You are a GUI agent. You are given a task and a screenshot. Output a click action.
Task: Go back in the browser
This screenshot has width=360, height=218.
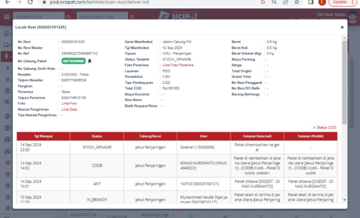pyautogui.click(x=8, y=2)
